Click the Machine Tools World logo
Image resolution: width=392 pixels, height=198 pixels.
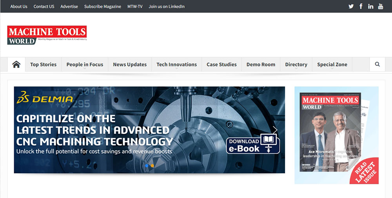[47, 35]
